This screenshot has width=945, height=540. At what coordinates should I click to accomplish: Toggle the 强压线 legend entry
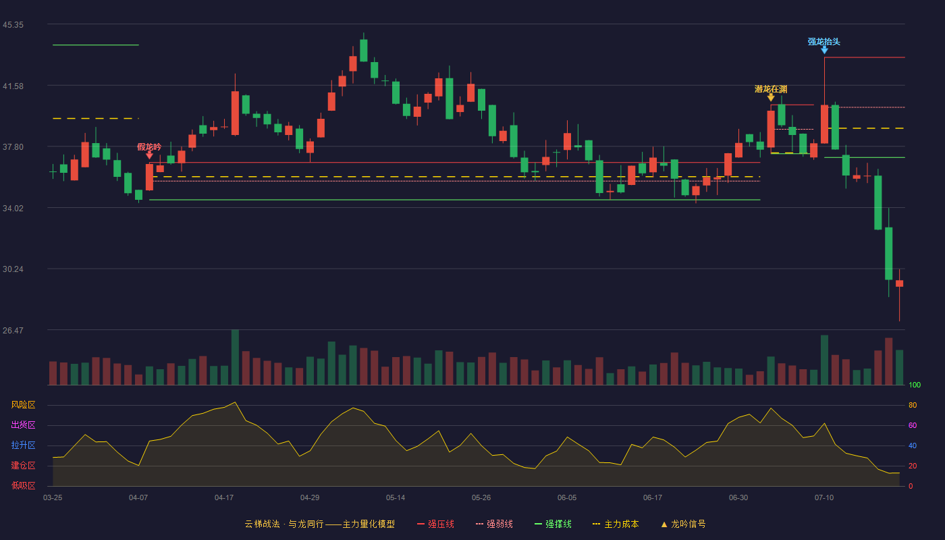435,524
